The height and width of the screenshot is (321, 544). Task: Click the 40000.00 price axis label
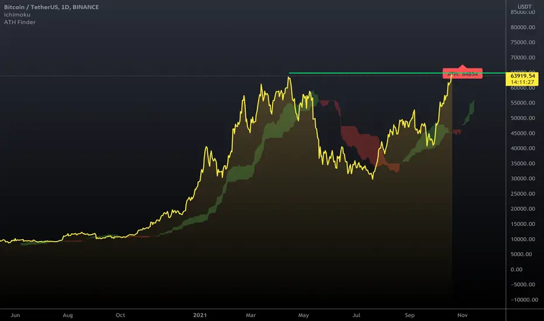pyautogui.click(x=522, y=148)
